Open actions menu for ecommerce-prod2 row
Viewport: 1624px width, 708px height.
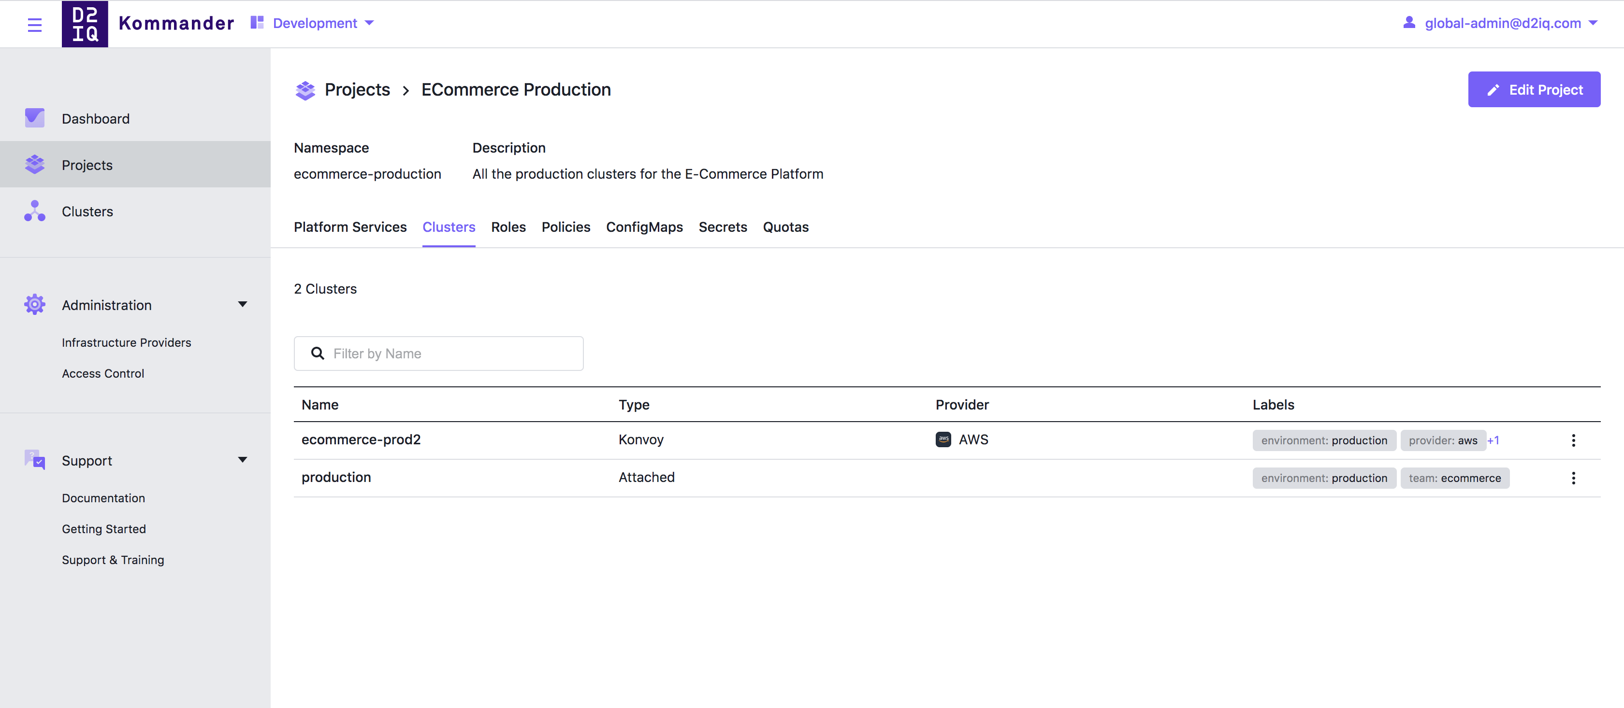tap(1573, 440)
